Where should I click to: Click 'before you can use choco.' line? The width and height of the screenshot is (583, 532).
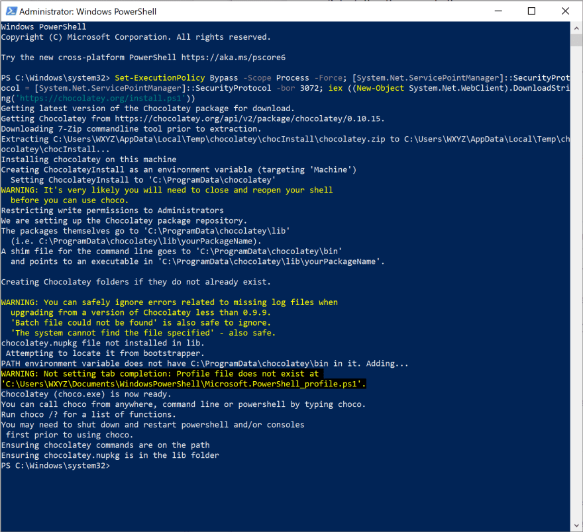click(x=70, y=200)
